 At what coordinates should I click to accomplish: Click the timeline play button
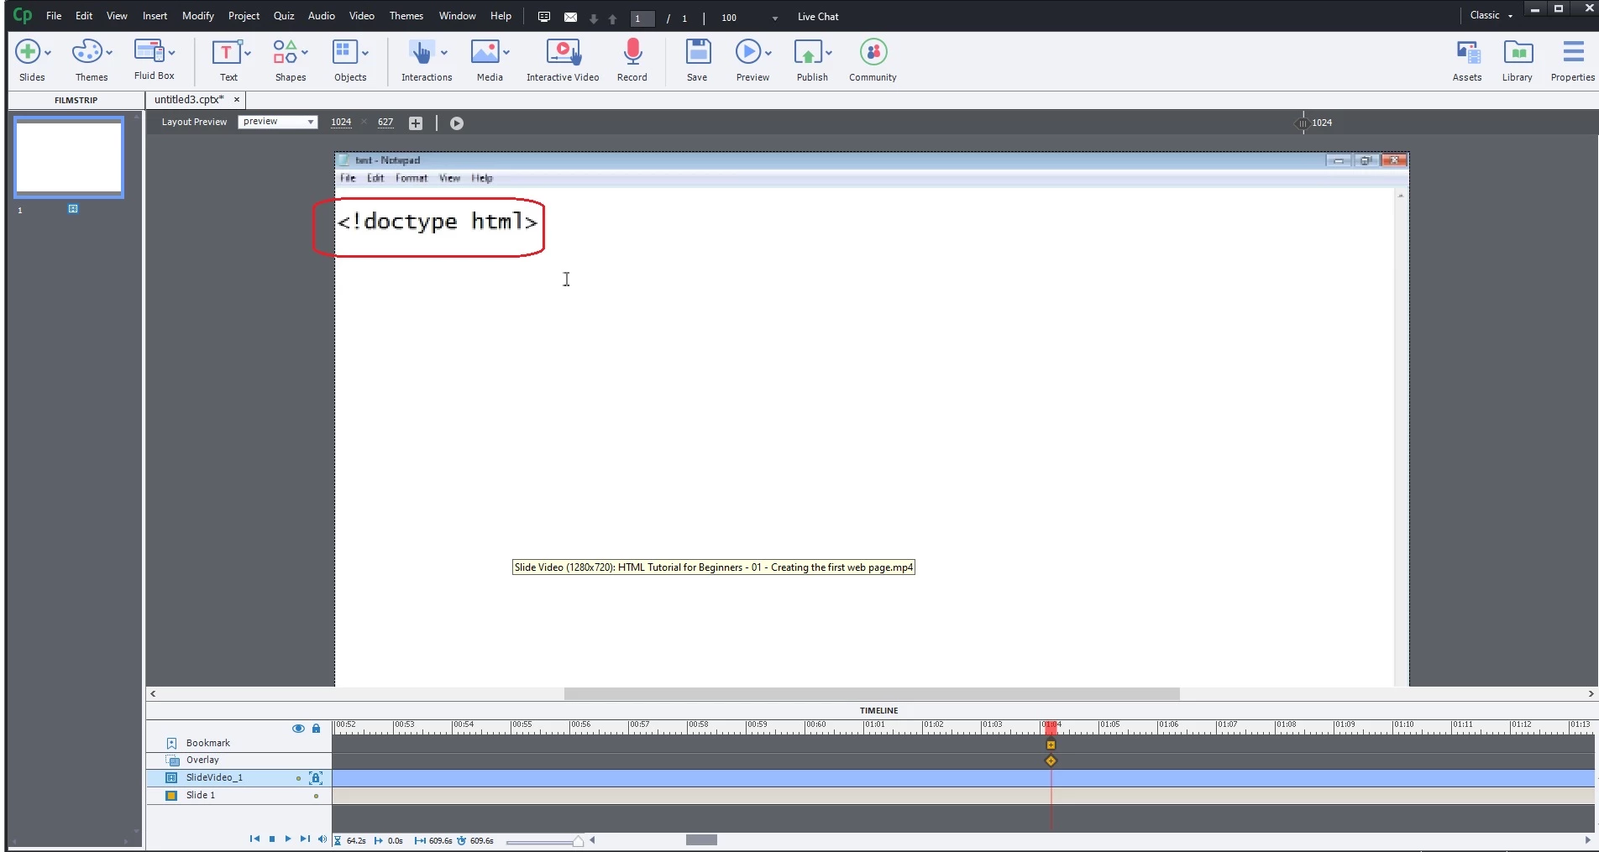tap(288, 839)
